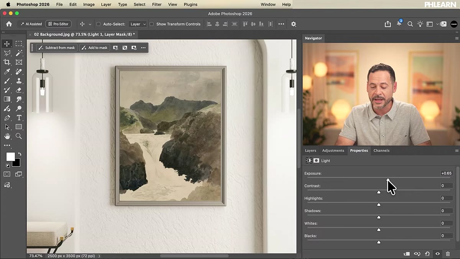Select the Move tool in the toolbox
Image resolution: width=460 pixels, height=259 pixels.
[x=7, y=44]
